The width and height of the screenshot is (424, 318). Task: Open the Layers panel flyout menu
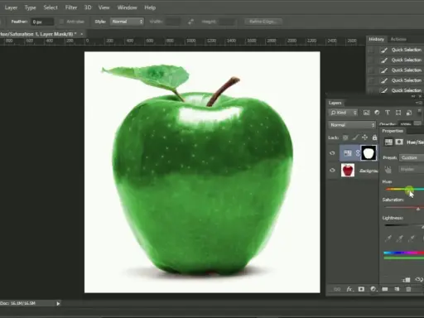point(419,103)
